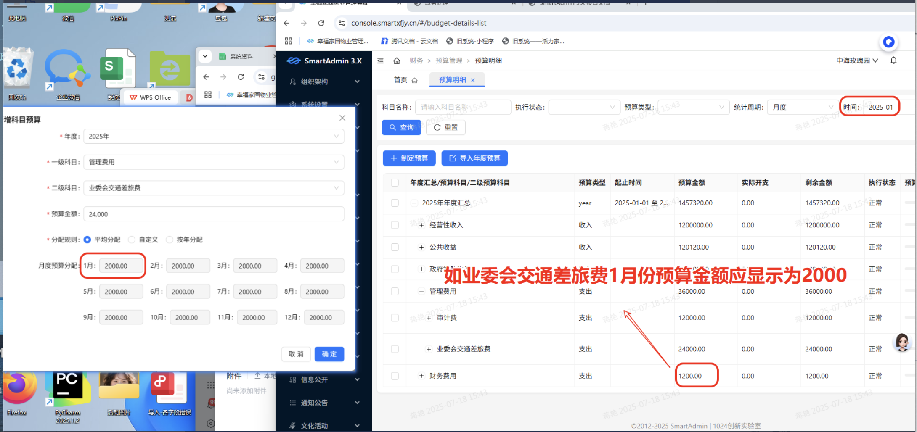Click the notification bell icon
Image resolution: width=917 pixels, height=432 pixels.
[x=893, y=61]
